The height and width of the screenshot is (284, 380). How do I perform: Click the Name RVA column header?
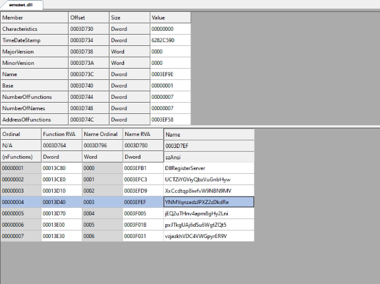[x=143, y=134]
